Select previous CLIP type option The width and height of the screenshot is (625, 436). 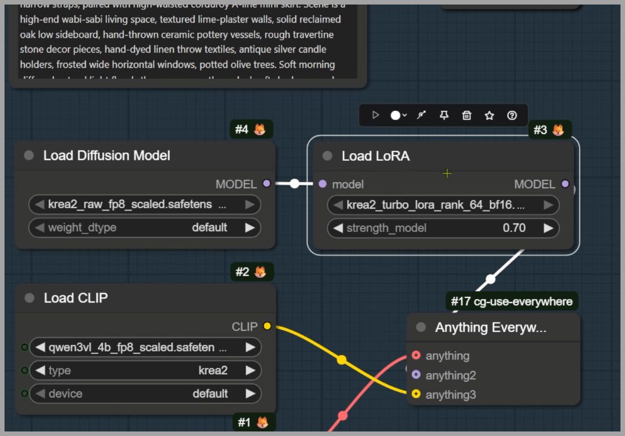(40, 370)
